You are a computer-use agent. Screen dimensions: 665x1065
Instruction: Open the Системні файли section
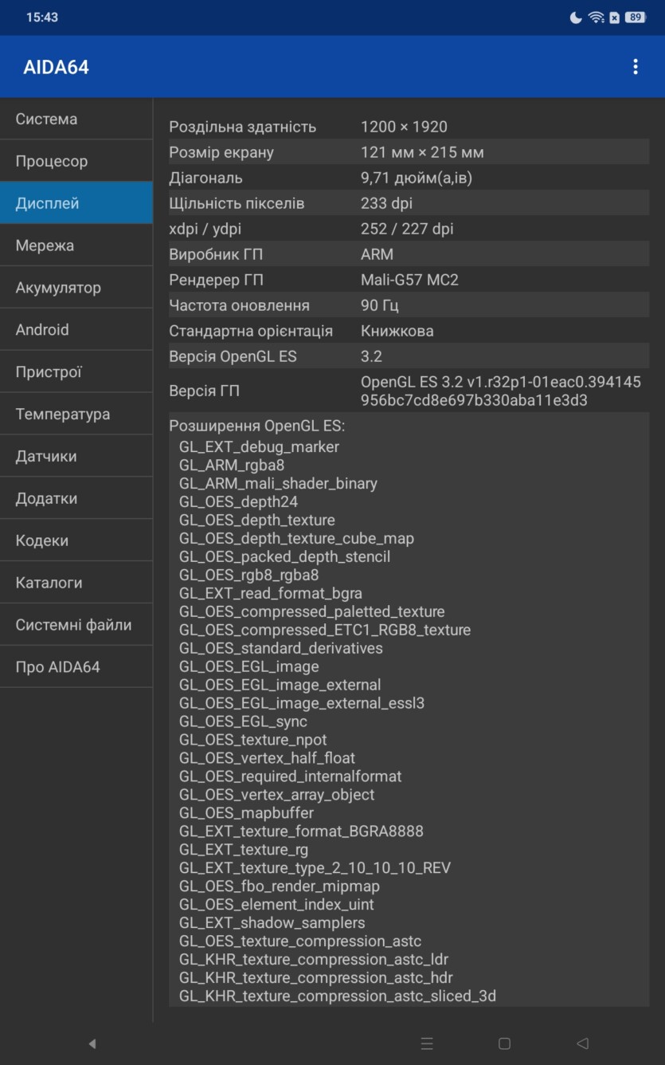[x=76, y=625]
